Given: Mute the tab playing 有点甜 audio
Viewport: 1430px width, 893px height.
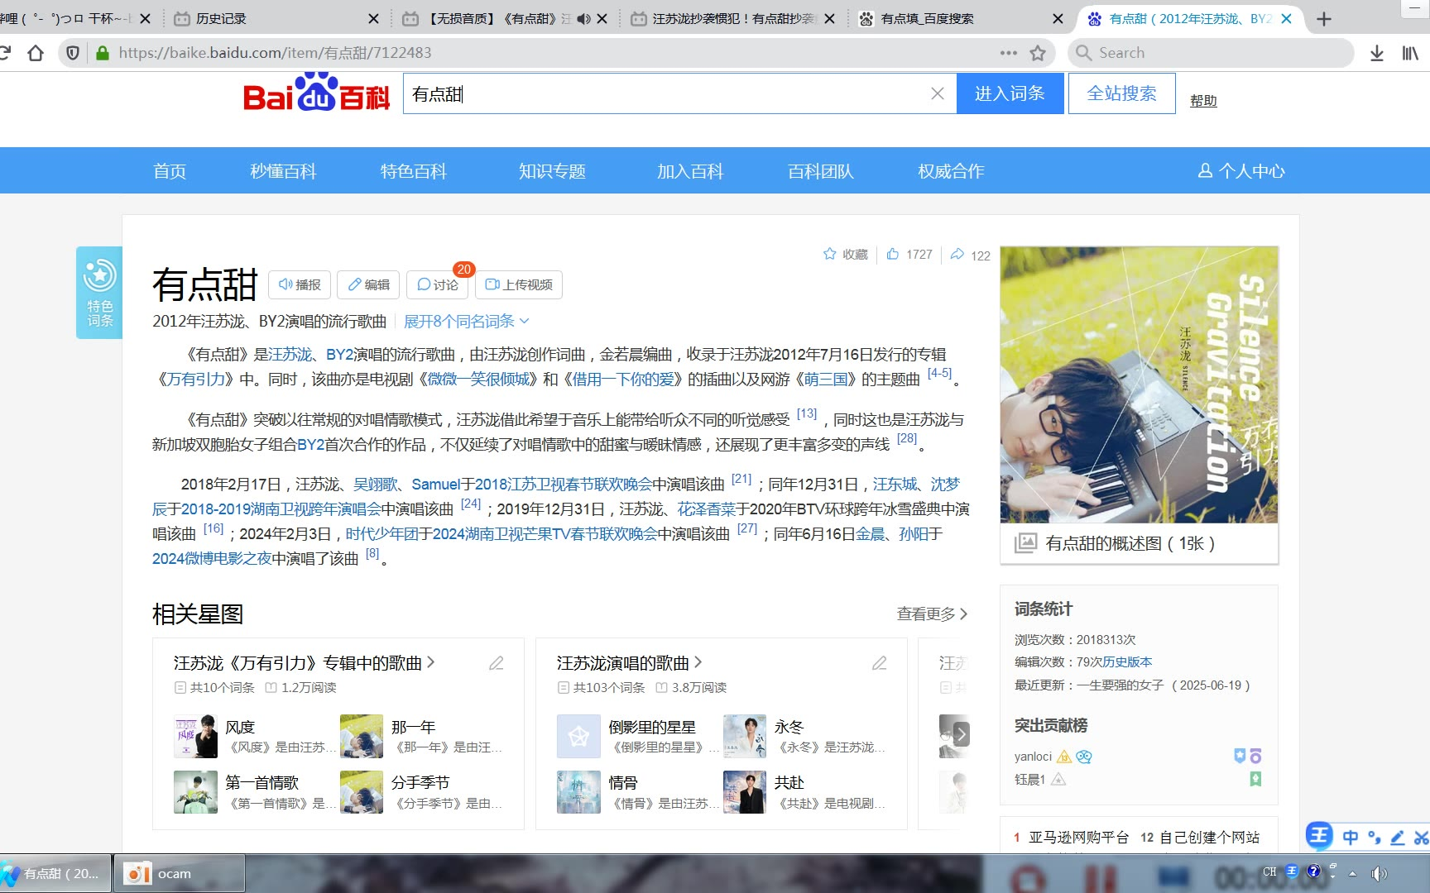Looking at the screenshot, I should coord(583,18).
